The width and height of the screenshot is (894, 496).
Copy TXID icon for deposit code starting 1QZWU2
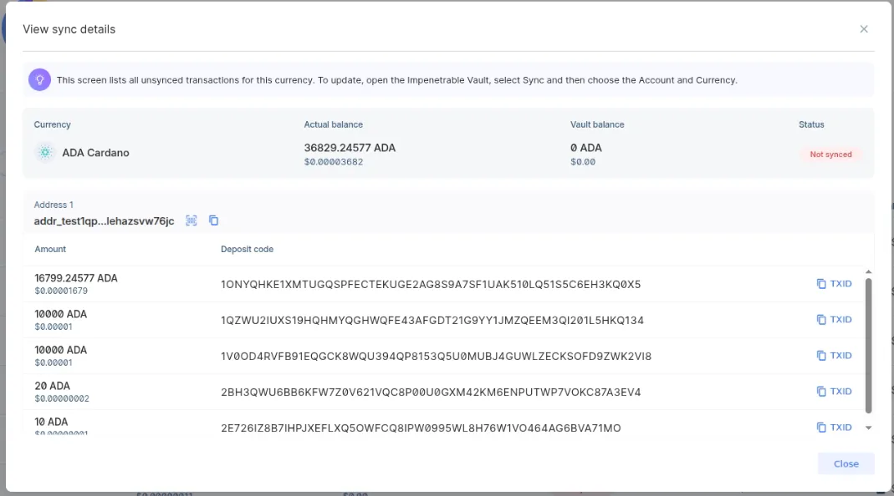click(821, 320)
